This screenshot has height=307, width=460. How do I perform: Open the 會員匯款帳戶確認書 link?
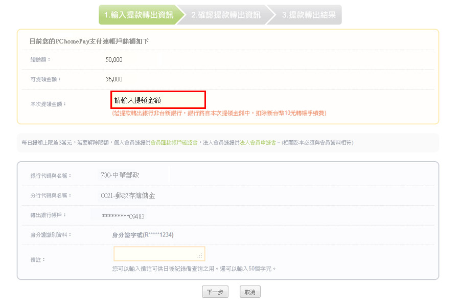pyautogui.click(x=174, y=142)
